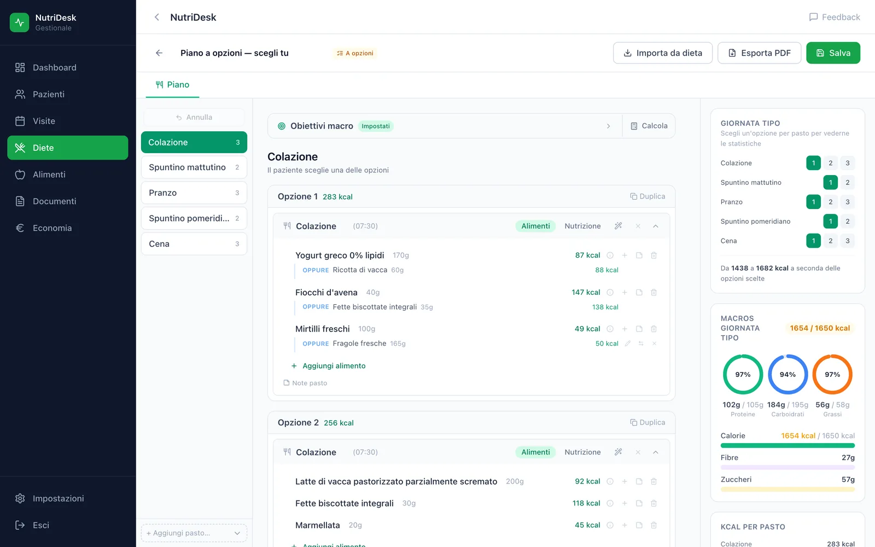Image resolution: width=875 pixels, height=547 pixels.
Task: Click the Calorie progress bar
Action: (787, 446)
